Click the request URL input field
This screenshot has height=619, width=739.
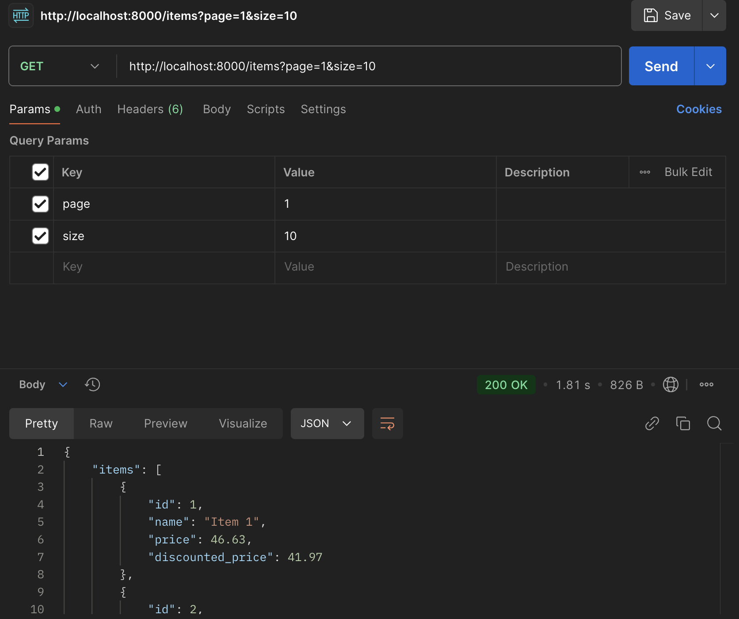[x=367, y=66]
